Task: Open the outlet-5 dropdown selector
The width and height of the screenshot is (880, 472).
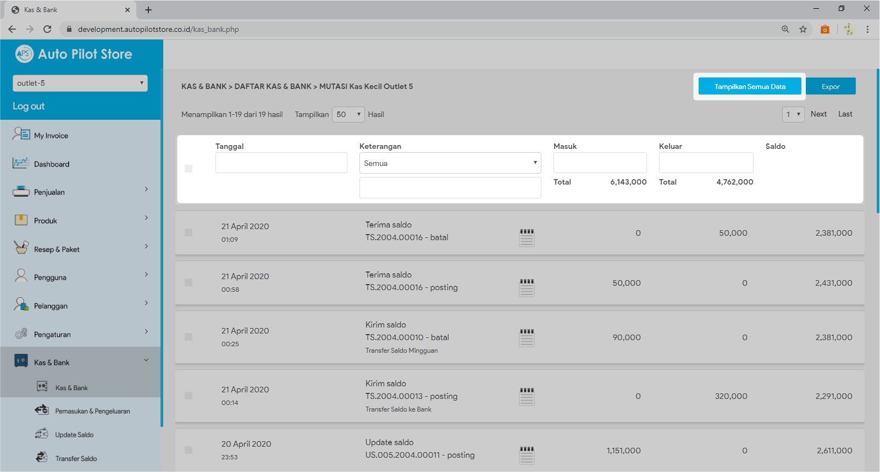Action: (80, 83)
